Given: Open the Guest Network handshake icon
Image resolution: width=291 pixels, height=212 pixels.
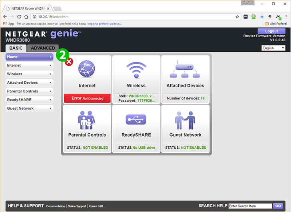Looking at the screenshot, I should pyautogui.click(x=185, y=120).
